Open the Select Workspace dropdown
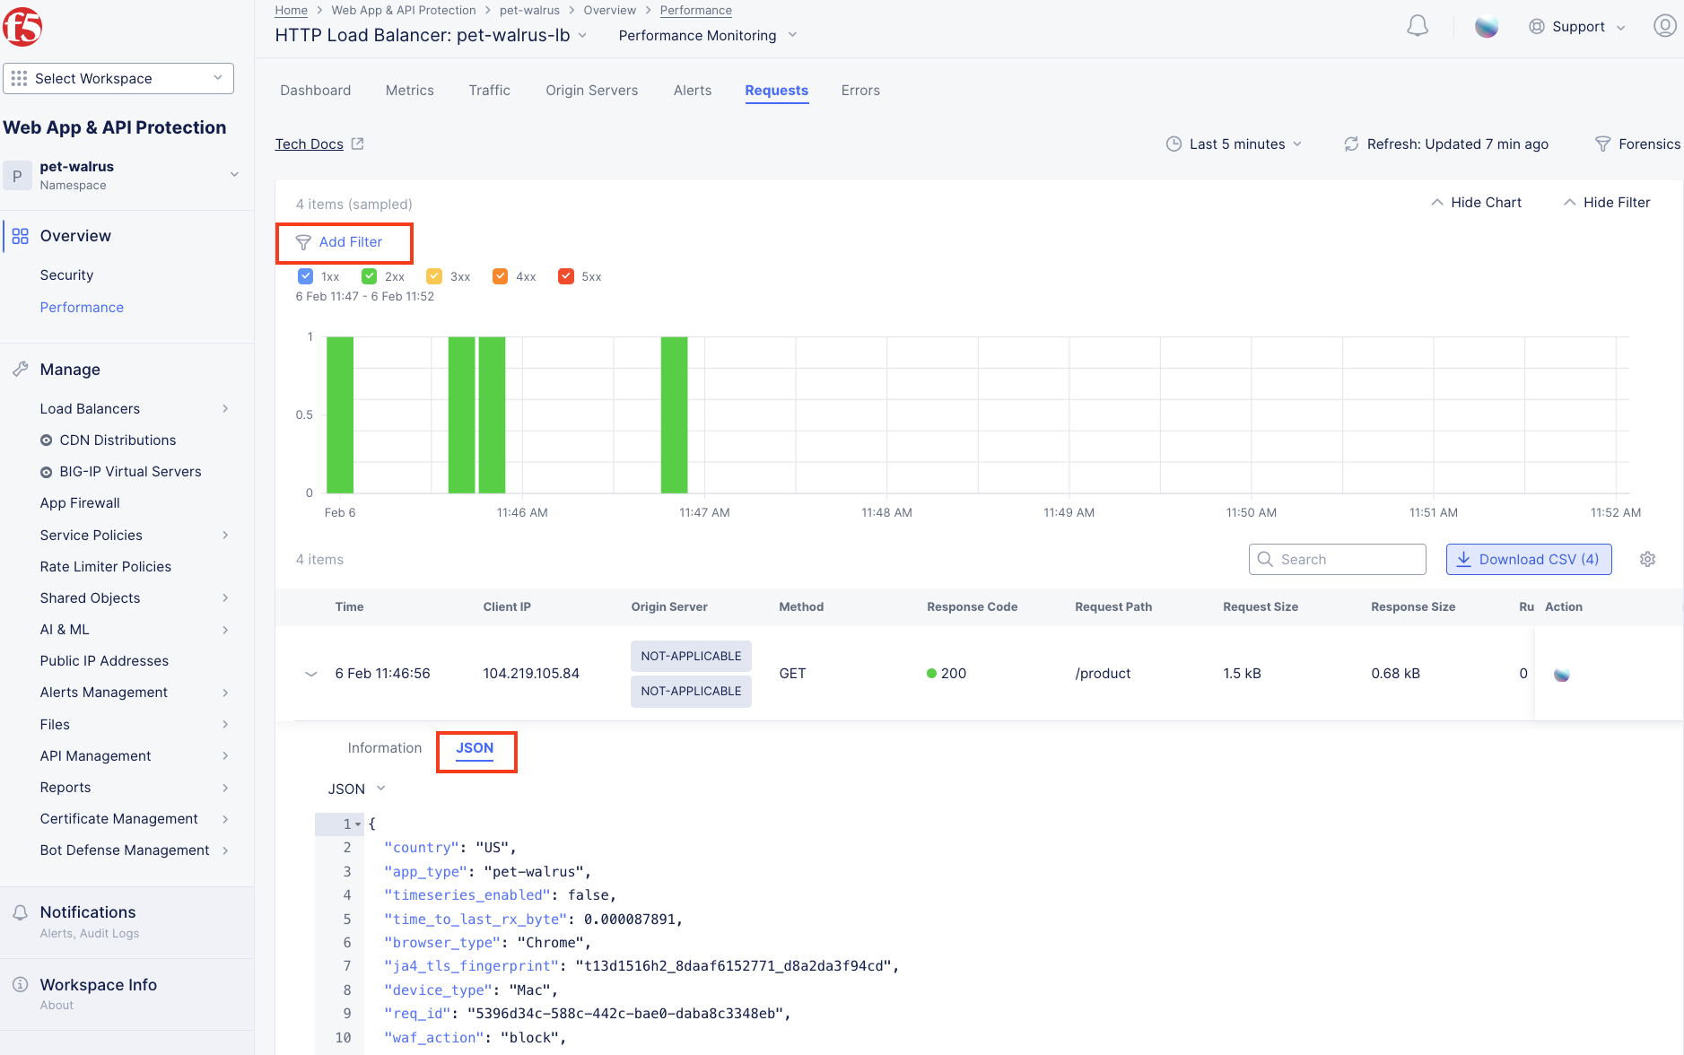The height and width of the screenshot is (1055, 1684). (118, 79)
